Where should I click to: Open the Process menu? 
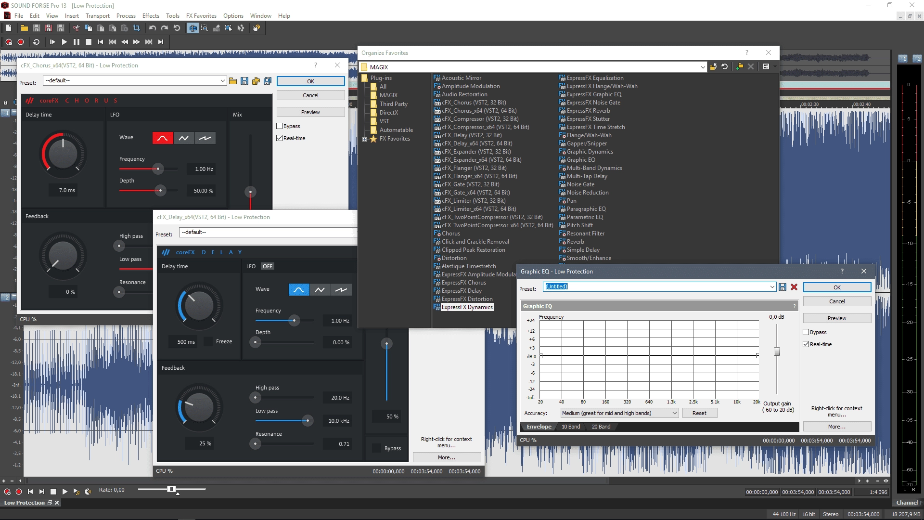point(126,16)
